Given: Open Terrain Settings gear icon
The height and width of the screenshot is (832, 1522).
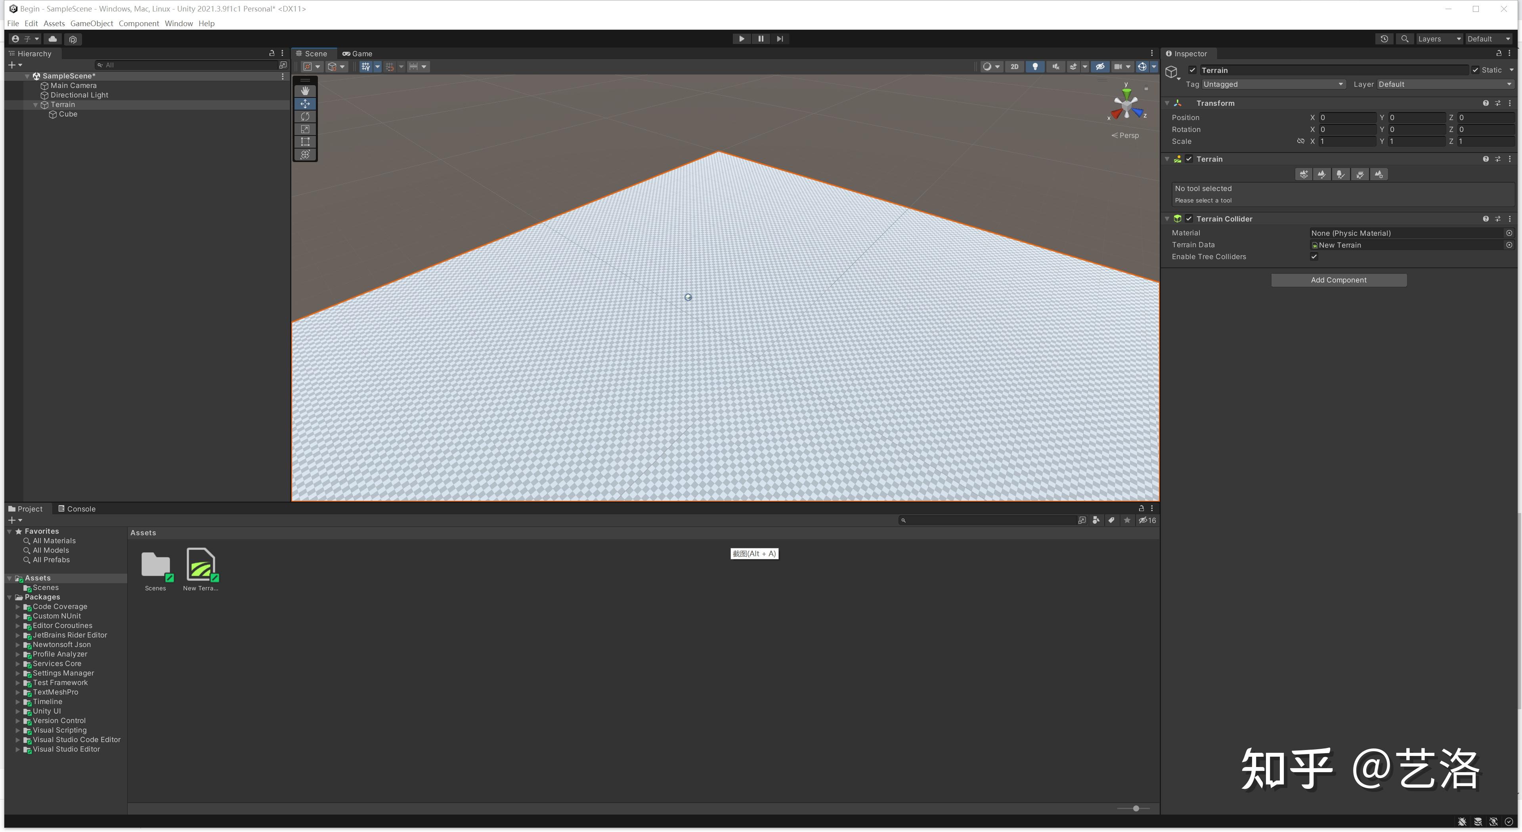Looking at the screenshot, I should tap(1379, 174).
